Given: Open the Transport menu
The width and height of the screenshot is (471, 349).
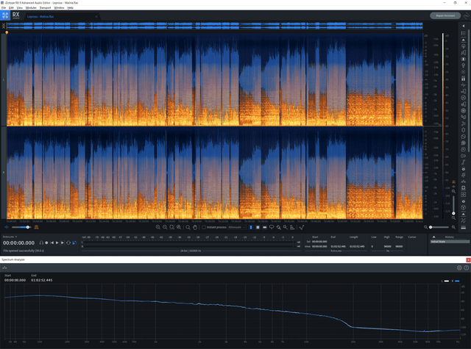Looking at the screenshot, I should pyautogui.click(x=46, y=8).
